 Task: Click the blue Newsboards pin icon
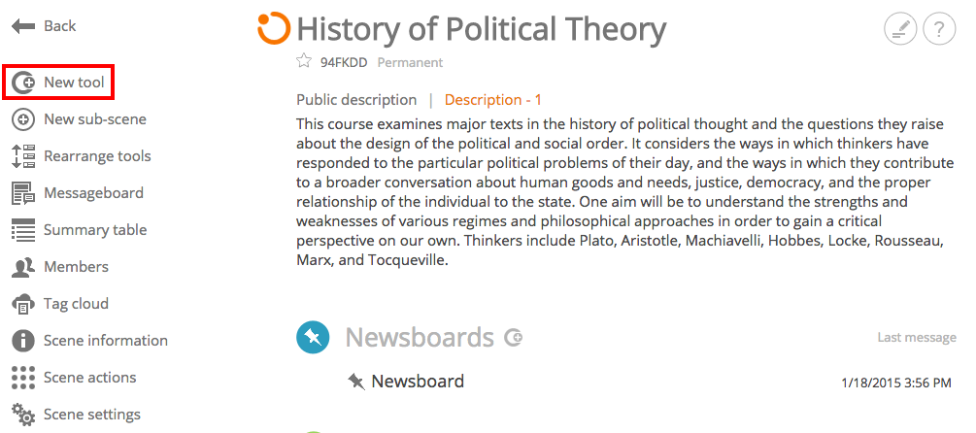tap(313, 338)
